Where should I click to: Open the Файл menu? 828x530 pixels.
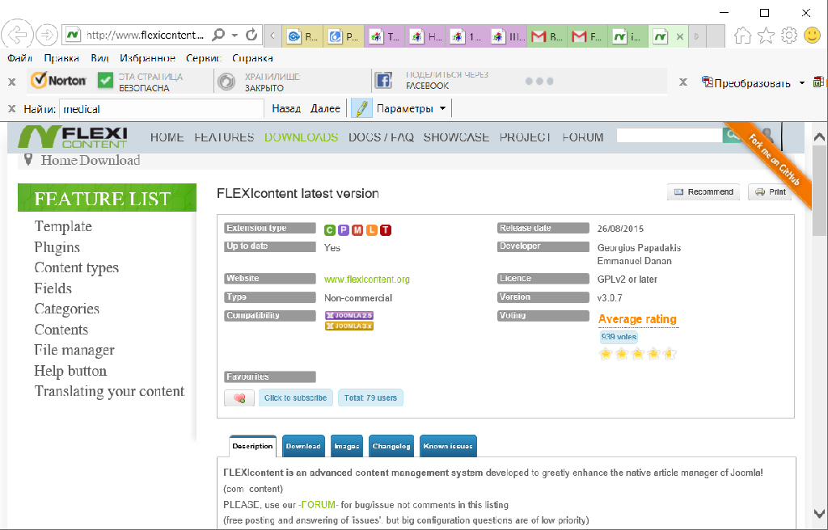(x=20, y=58)
